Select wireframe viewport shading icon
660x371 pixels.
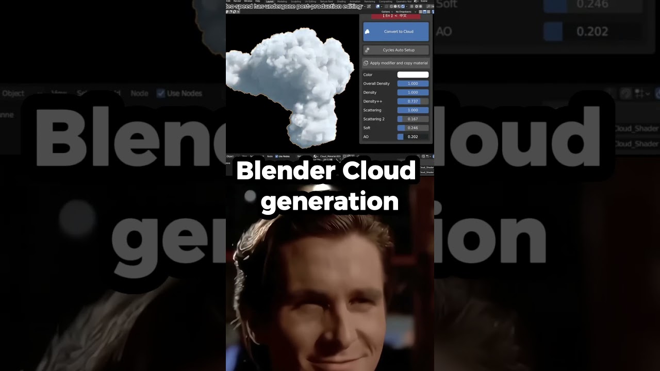pyautogui.click(x=391, y=6)
